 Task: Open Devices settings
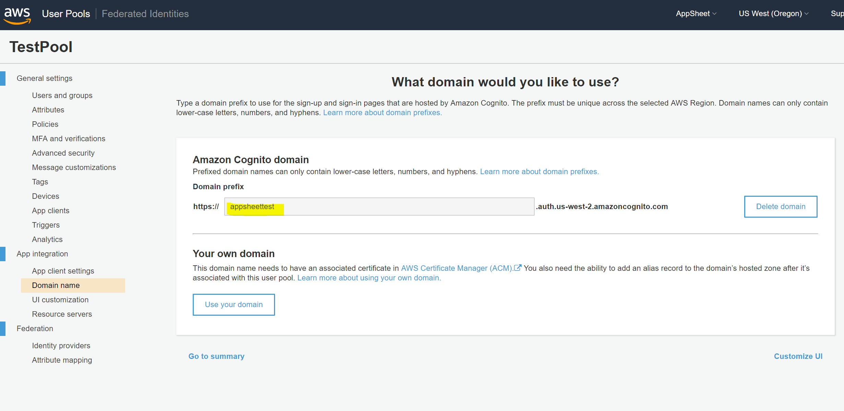(x=45, y=196)
